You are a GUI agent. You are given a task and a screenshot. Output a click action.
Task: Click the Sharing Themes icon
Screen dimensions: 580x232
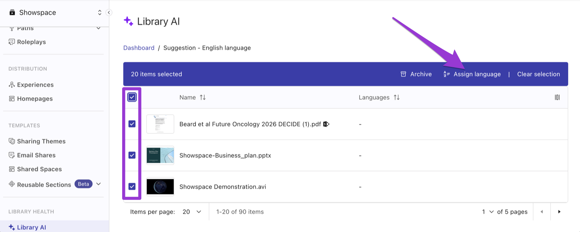[12, 141]
